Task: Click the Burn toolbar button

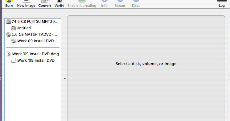Action: click(x=9, y=4)
